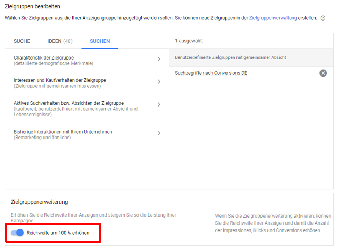Expand Bisherige Interaktionen chevron arrow

tap(159, 133)
